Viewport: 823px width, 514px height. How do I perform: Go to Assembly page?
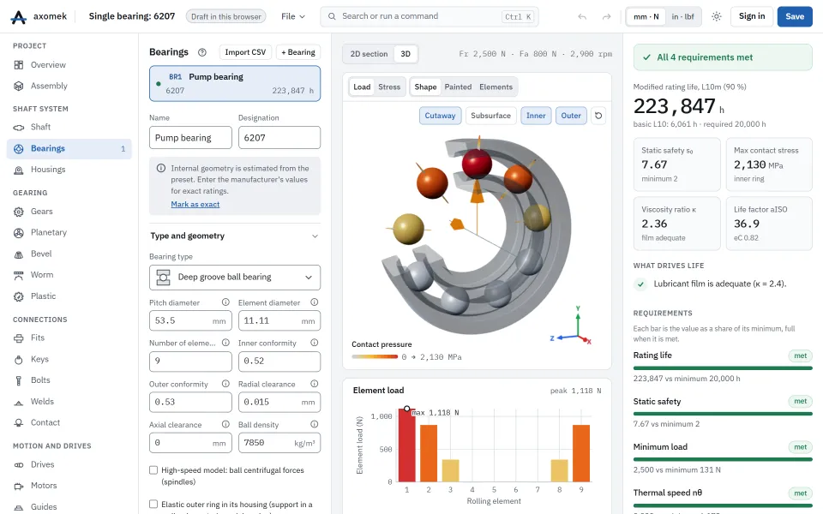click(x=69, y=86)
